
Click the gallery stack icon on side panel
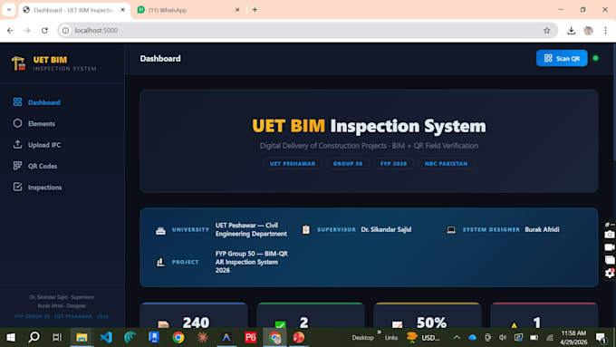pos(610,260)
